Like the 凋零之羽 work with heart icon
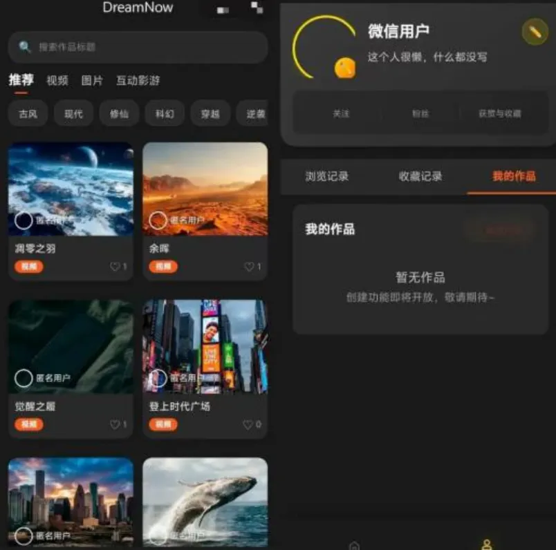 click(x=115, y=266)
